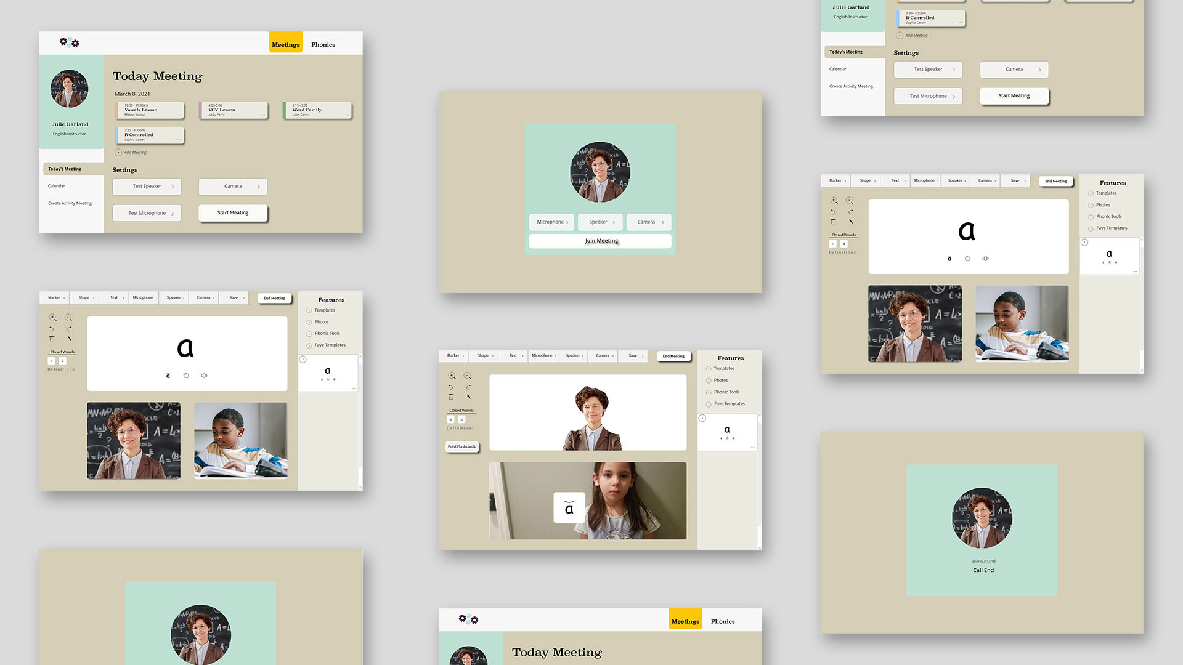Select Today's Meeting in March 8 dashboard sidebar
This screenshot has height=665, width=1183.
pos(72,169)
